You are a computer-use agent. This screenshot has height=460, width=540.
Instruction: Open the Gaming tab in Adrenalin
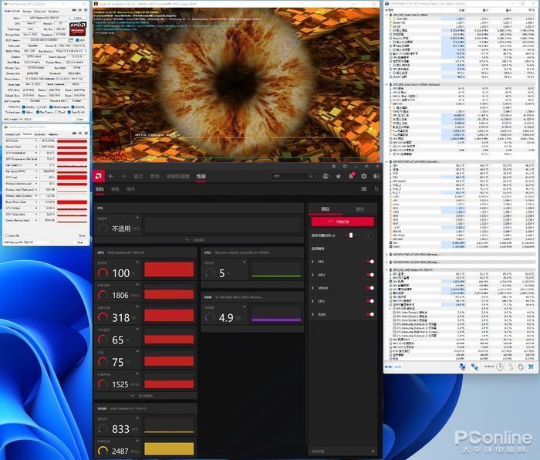tap(154, 176)
